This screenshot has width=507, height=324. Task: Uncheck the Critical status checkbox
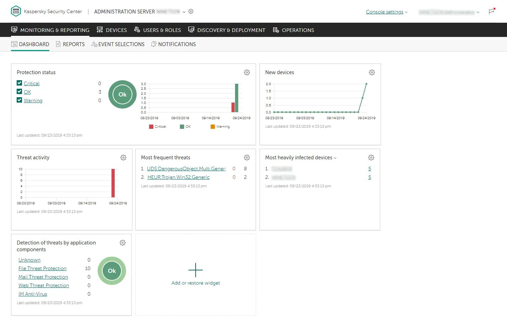pos(19,83)
